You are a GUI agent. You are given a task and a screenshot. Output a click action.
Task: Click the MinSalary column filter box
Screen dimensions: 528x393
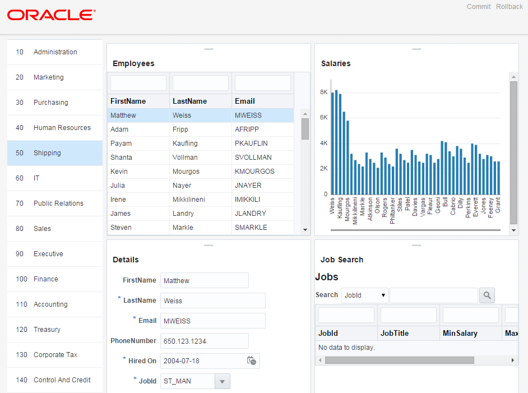(471, 315)
